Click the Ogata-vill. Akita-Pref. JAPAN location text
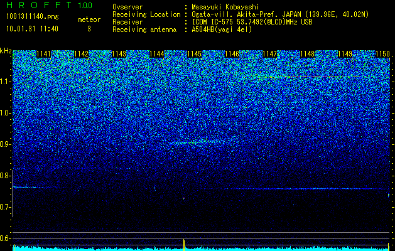The image size is (395, 251). coord(280,14)
